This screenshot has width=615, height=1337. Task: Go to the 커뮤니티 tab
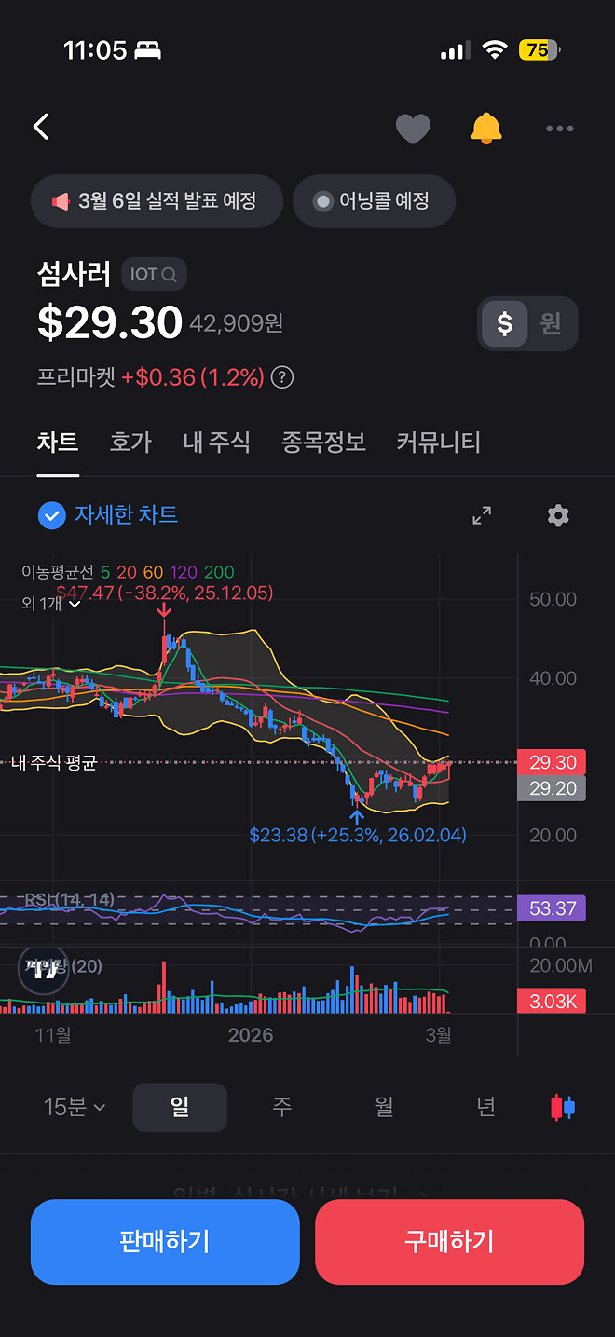click(x=438, y=442)
